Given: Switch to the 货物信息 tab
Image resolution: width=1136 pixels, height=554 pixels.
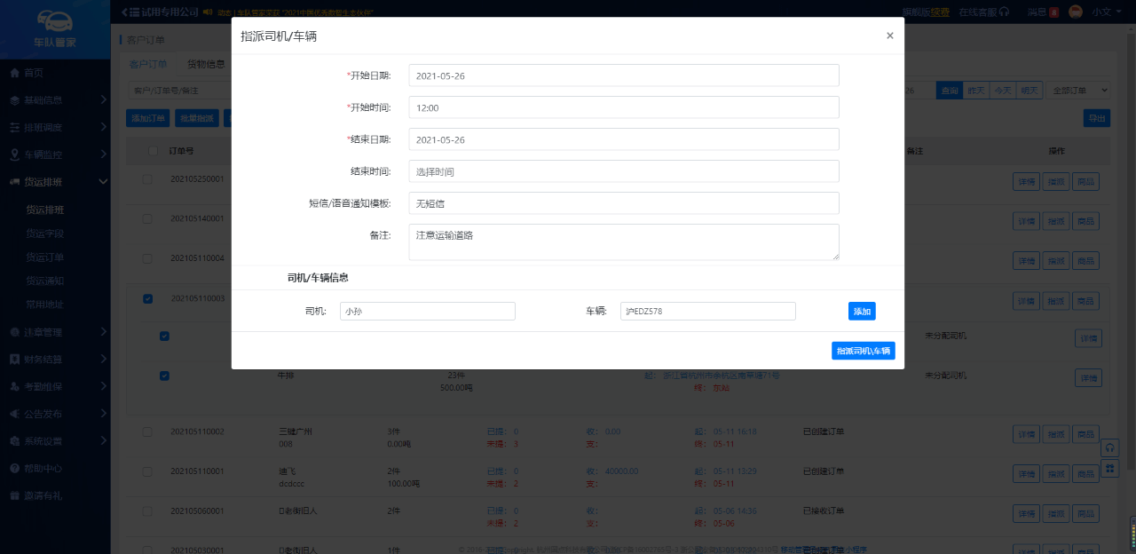Looking at the screenshot, I should click(x=205, y=65).
